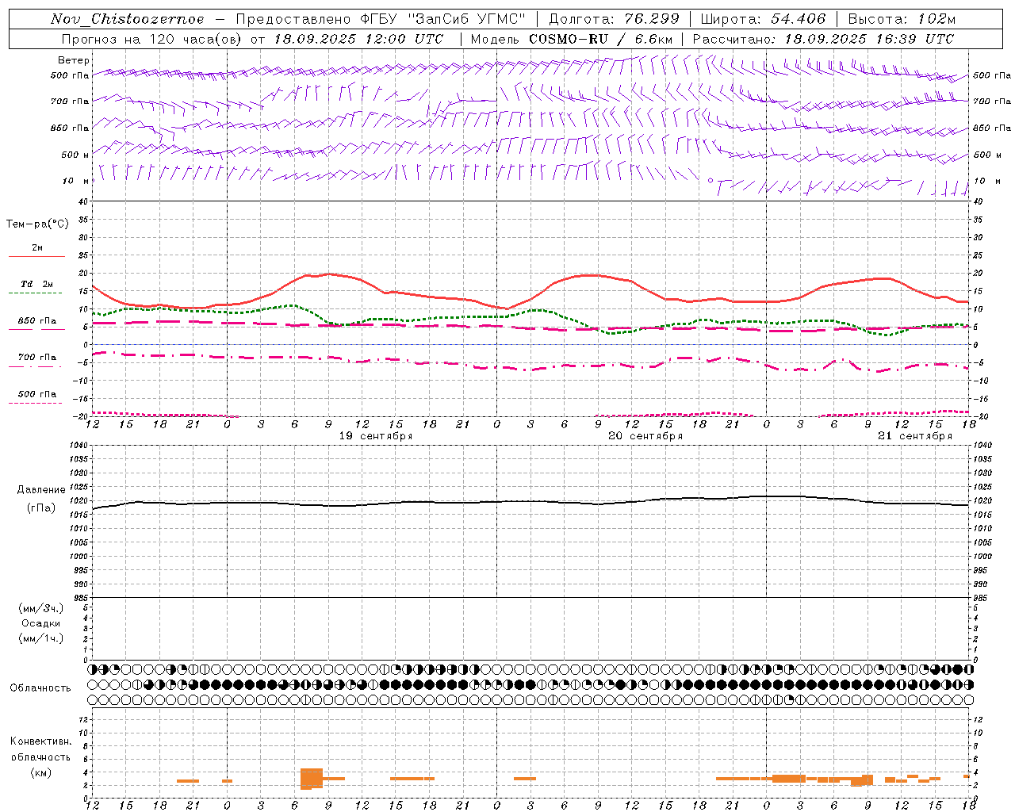Click the date label "20 сентября"
This screenshot has width=1015, height=812.
[645, 436]
